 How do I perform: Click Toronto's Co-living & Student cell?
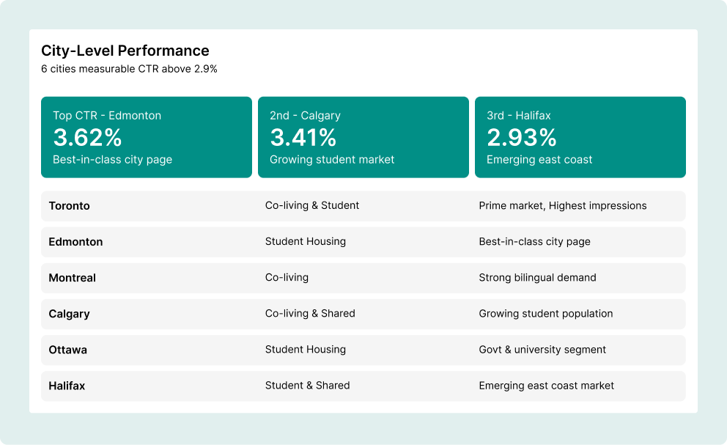click(x=312, y=206)
